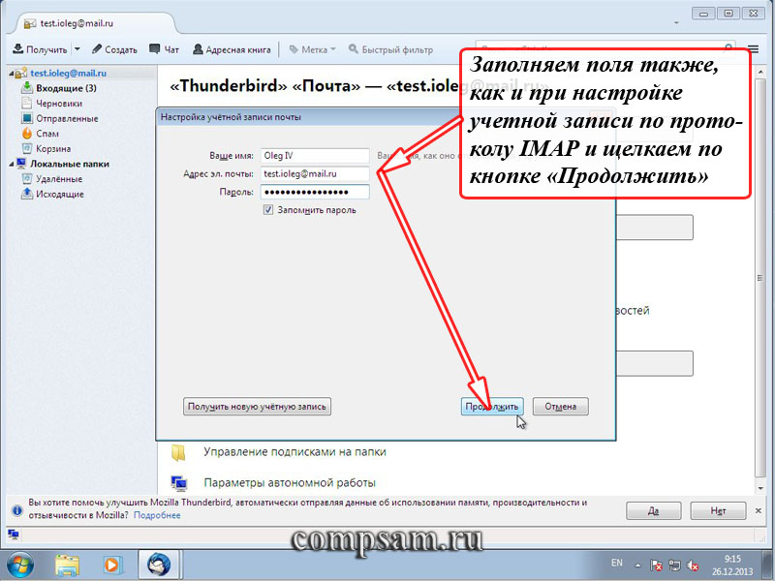Click the EN language indicator
775x581 pixels.
(x=617, y=563)
